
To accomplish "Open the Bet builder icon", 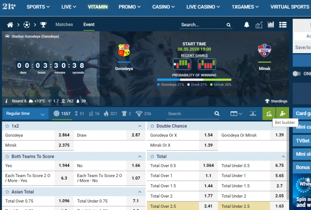I will [x=282, y=114].
